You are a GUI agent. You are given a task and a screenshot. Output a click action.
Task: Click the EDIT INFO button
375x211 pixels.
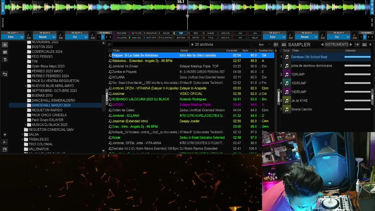click(x=151, y=38)
